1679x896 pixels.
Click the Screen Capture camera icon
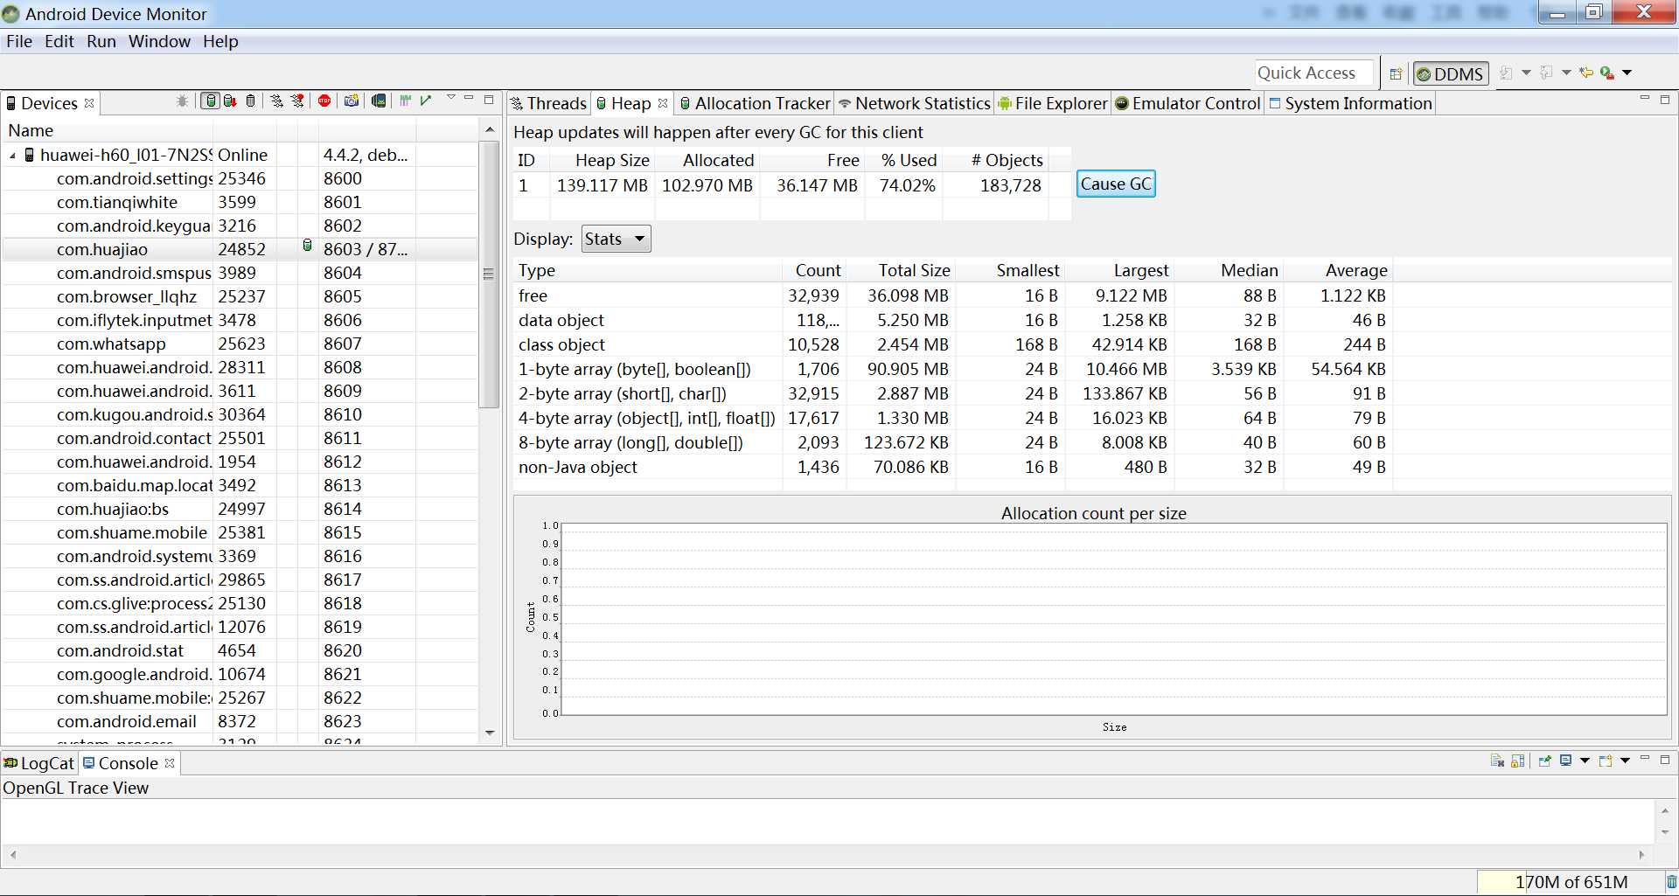[352, 101]
